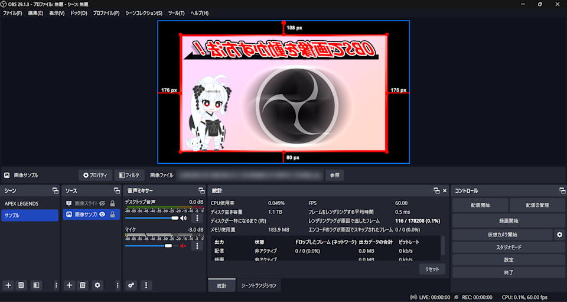Image resolution: width=567 pixels, height=302 pixels.
Task: Open 設定 in controls
Action: (x=509, y=259)
